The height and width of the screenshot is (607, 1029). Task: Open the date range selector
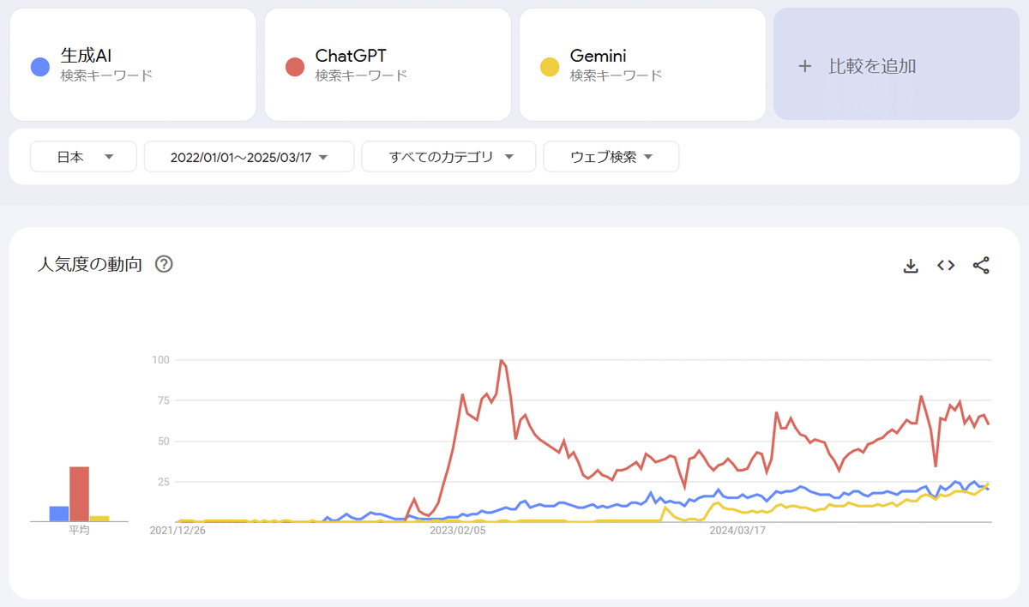249,156
